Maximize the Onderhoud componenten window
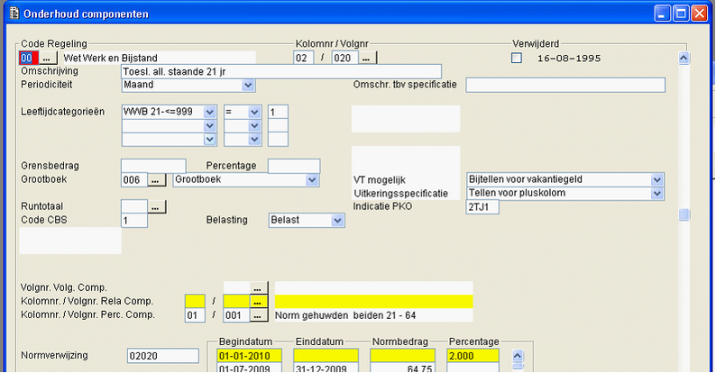Screen dimensions: 716x373 681,14
